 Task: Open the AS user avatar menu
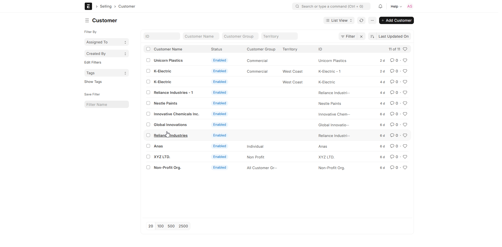coord(410,6)
